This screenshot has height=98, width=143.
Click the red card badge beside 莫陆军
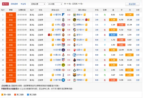pyautogui.click(x=49, y=35)
